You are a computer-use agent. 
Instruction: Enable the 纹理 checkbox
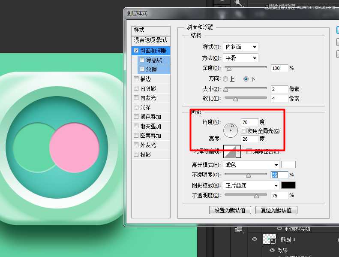point(142,69)
